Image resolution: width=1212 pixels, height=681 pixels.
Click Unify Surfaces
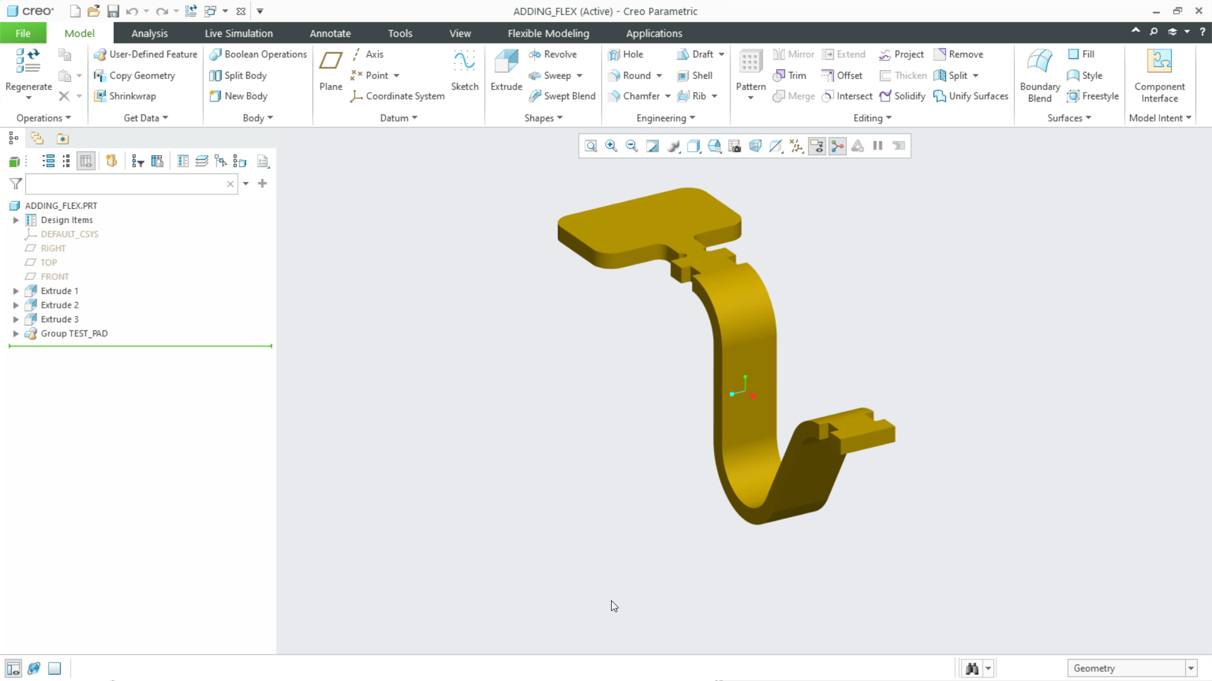[971, 96]
